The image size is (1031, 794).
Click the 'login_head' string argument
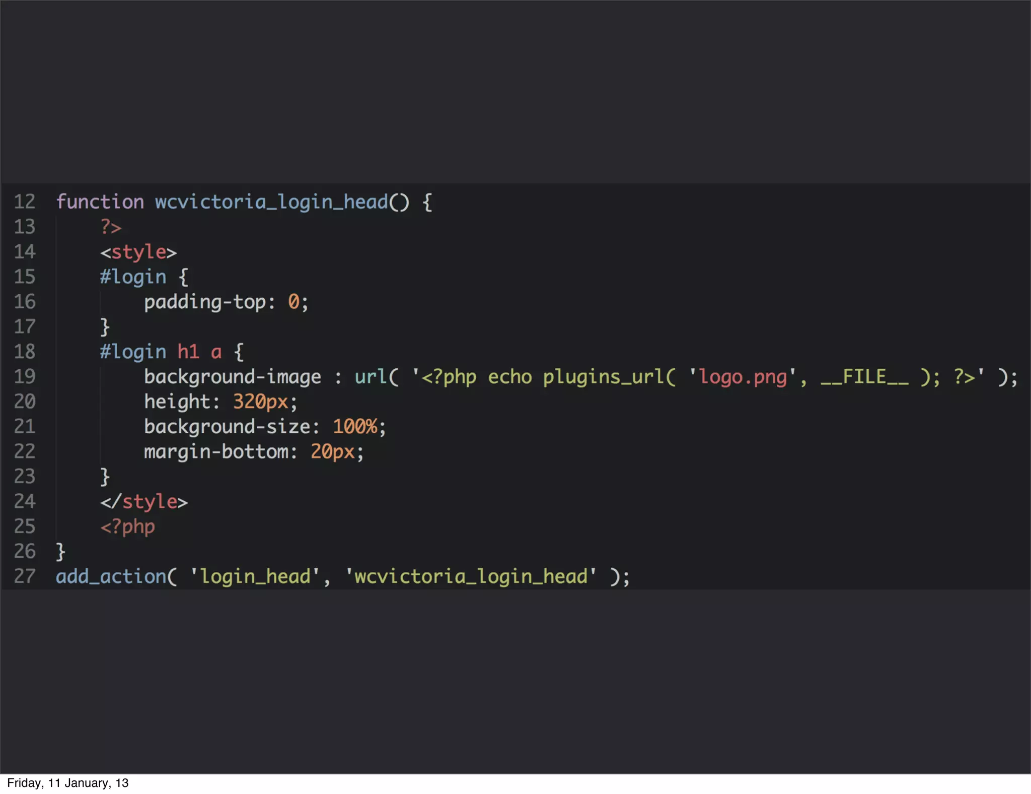[255, 576]
